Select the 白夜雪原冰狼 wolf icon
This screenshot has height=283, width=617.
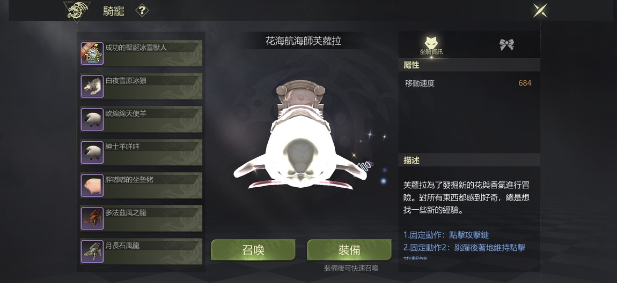point(92,86)
